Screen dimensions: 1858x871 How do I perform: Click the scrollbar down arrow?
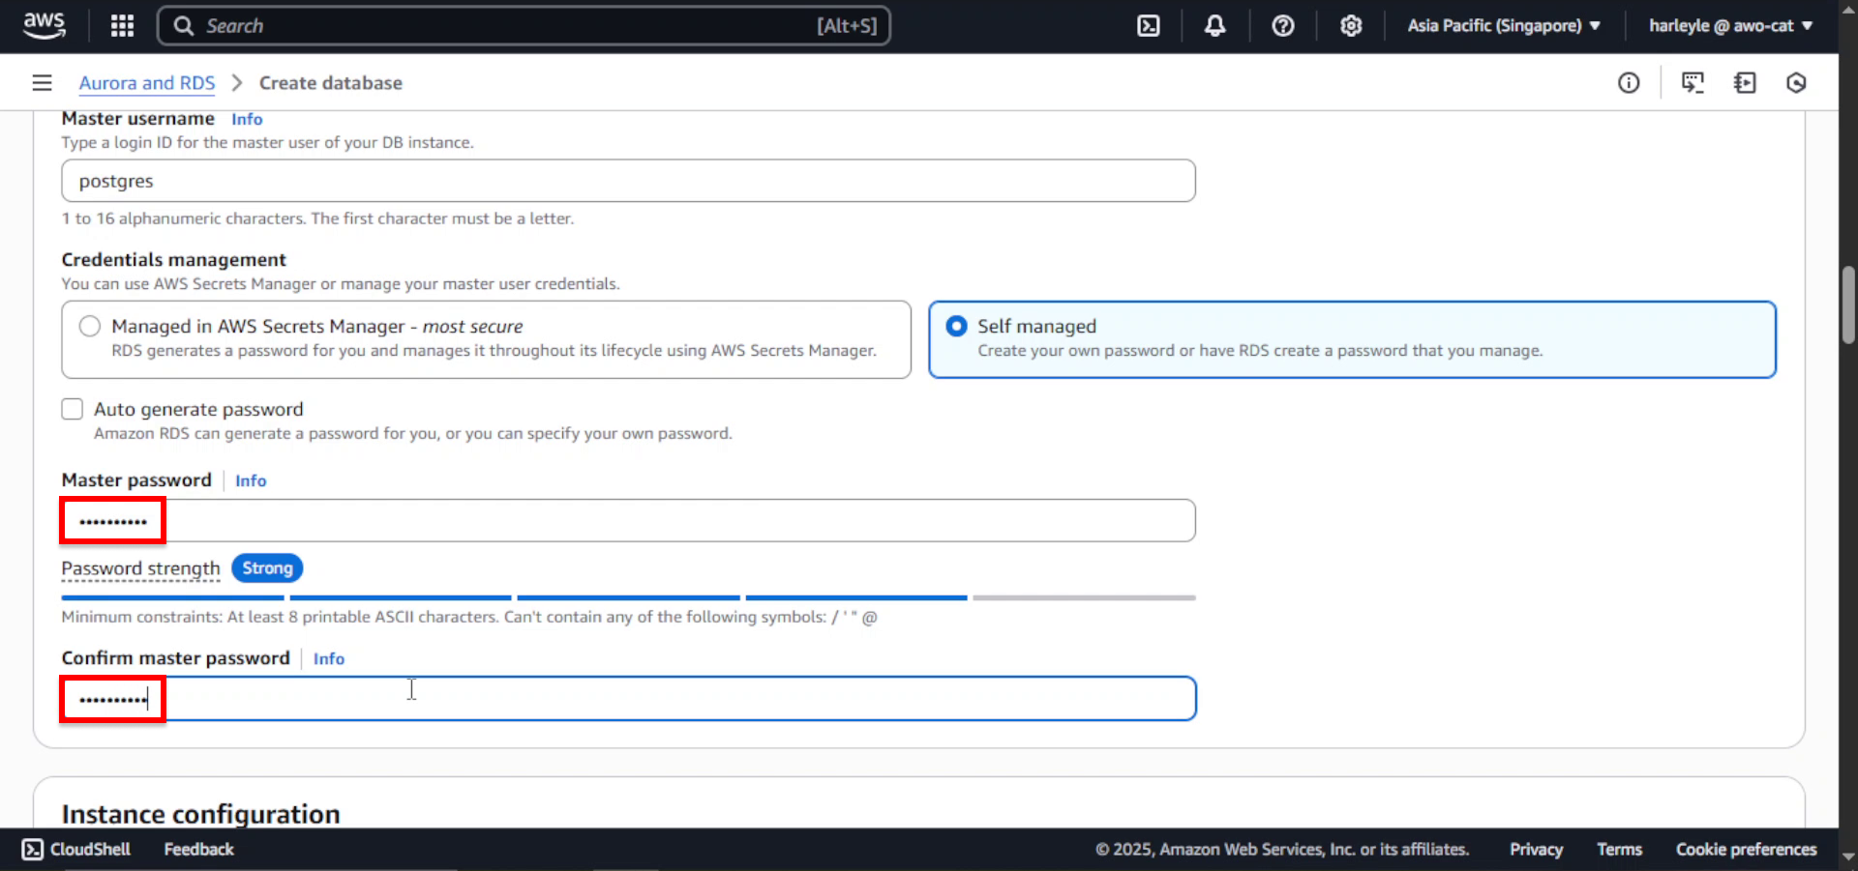click(1848, 856)
